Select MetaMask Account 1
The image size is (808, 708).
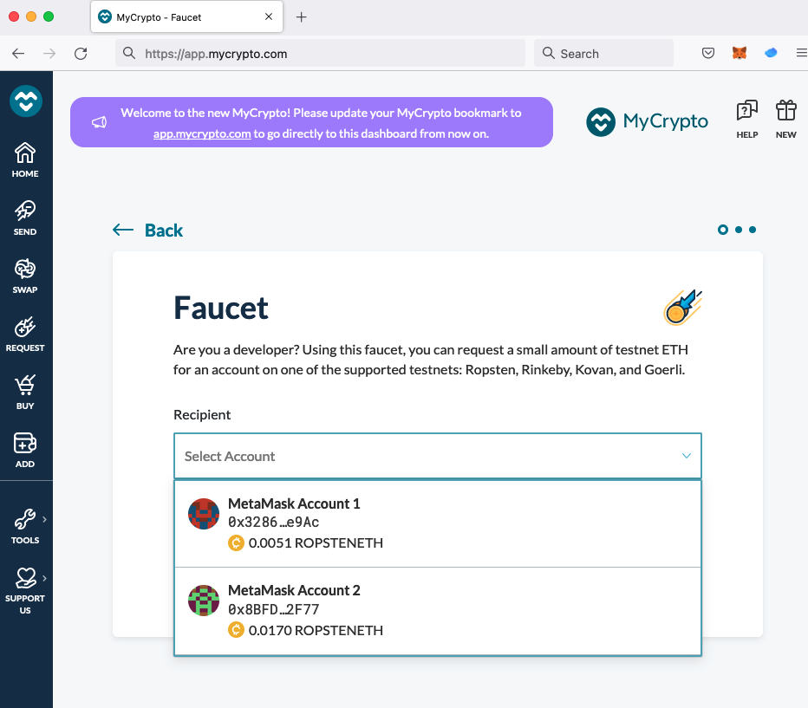click(438, 523)
